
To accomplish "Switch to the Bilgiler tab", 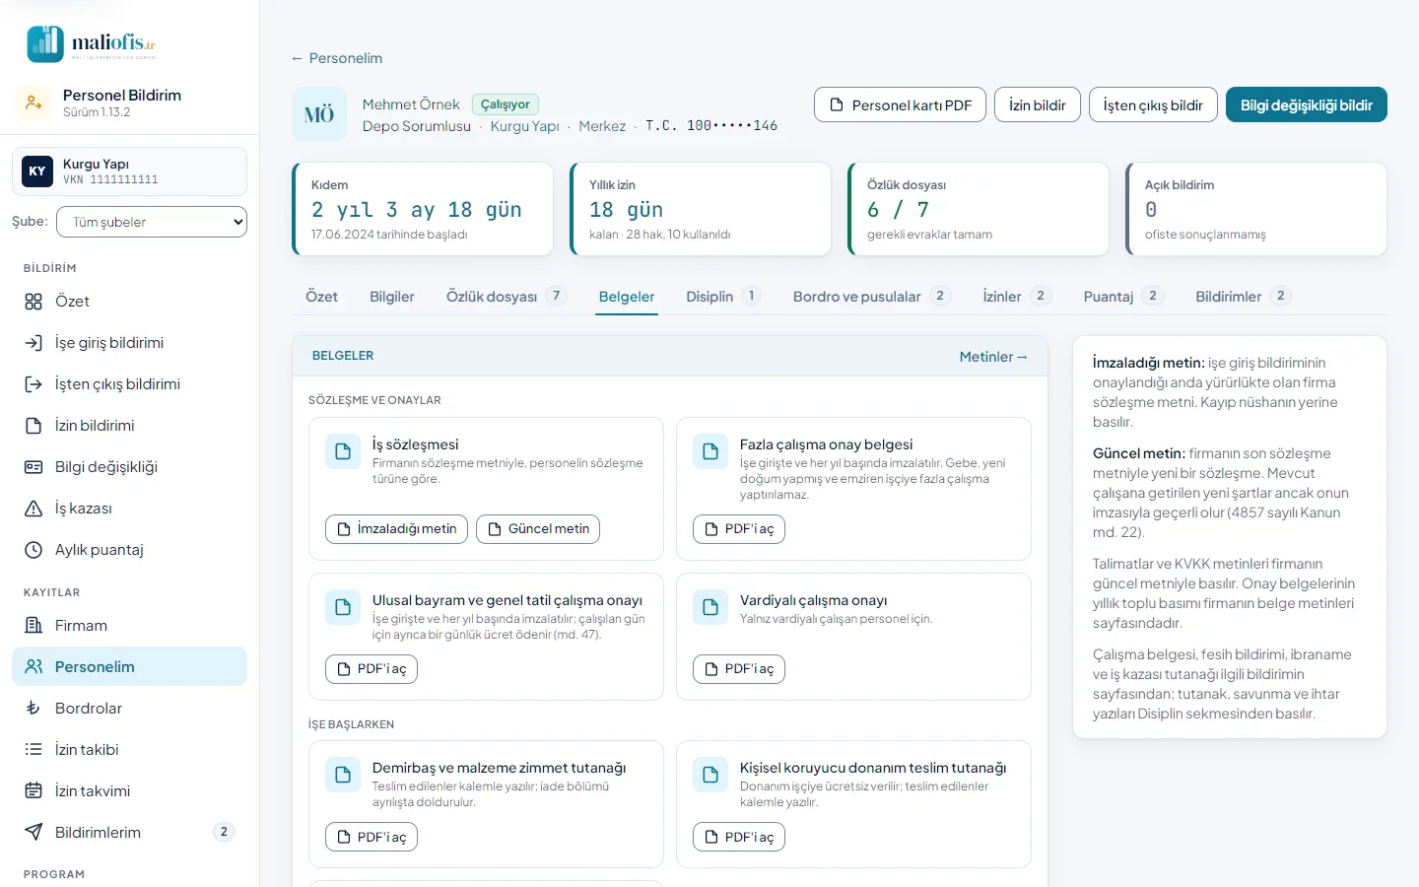I will click(392, 297).
